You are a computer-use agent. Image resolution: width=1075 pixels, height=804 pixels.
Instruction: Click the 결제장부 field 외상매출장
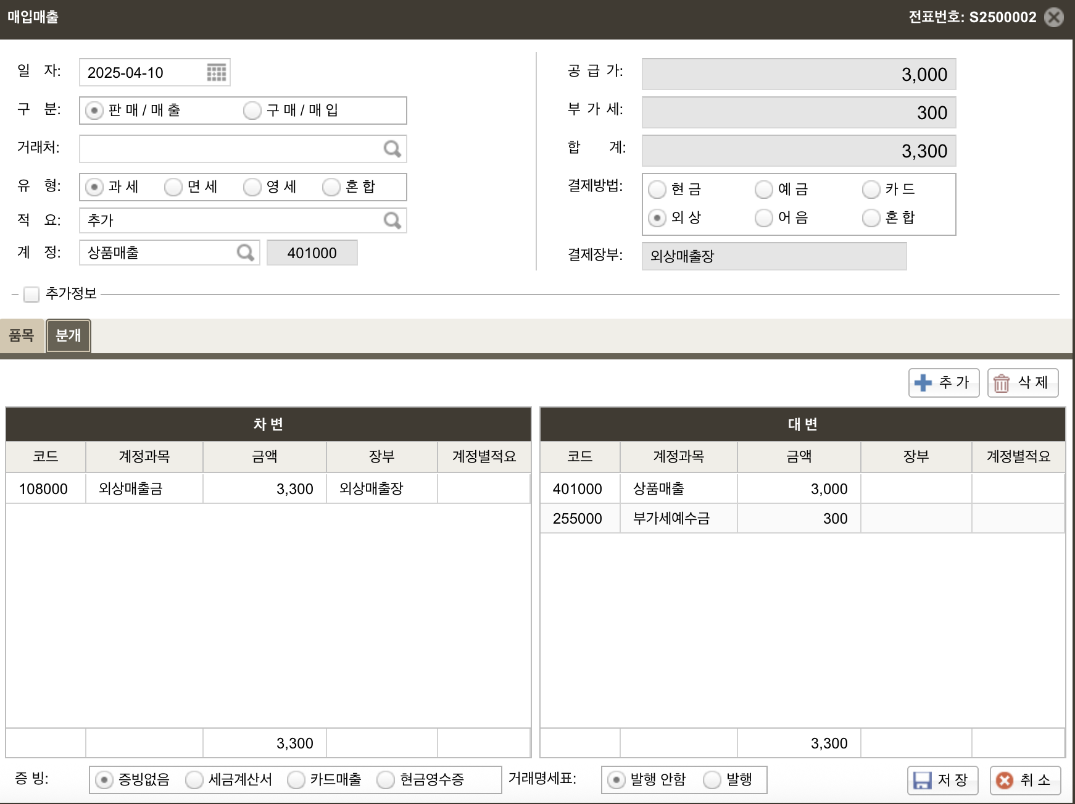[774, 256]
